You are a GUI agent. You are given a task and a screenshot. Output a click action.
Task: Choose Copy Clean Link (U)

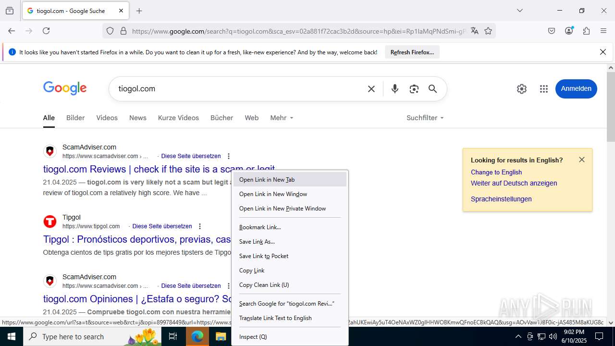pos(290,285)
